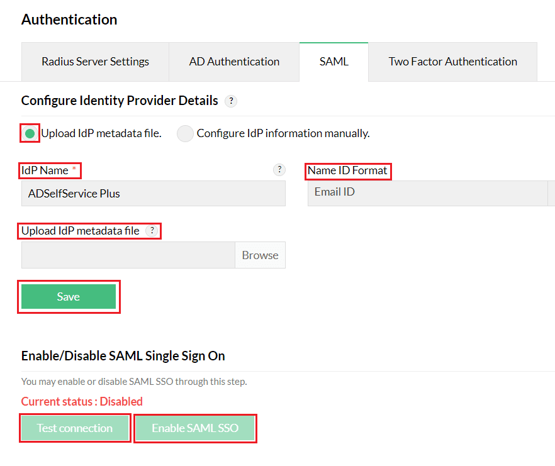The height and width of the screenshot is (466, 555).
Task: Choose Configure IdP information manually option
Action: click(x=185, y=133)
